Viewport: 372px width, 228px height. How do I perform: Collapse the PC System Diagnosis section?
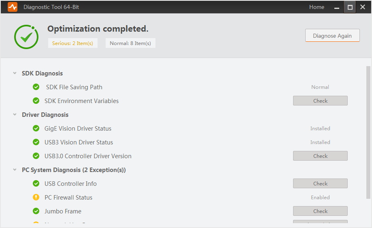(15, 170)
